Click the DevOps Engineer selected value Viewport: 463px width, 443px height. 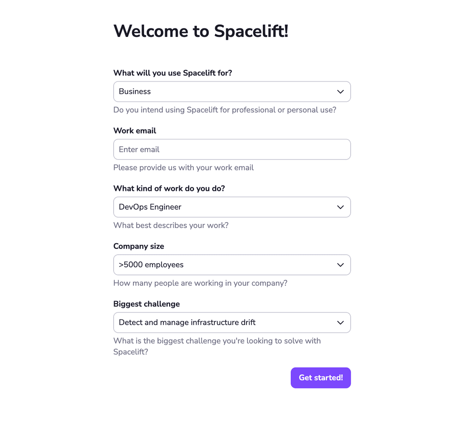(x=150, y=207)
